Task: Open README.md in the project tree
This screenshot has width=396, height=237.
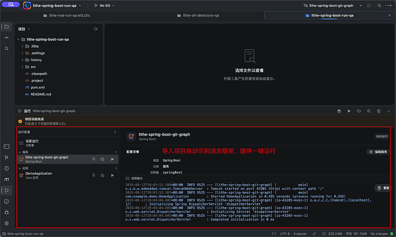Action: pos(41,94)
